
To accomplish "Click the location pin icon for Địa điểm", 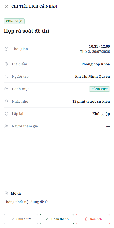I will 6,64.
